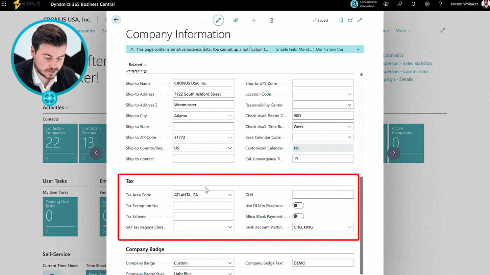Expand Bank Account Posting dropdown
Screen dimensions: 490x275
(x=349, y=227)
